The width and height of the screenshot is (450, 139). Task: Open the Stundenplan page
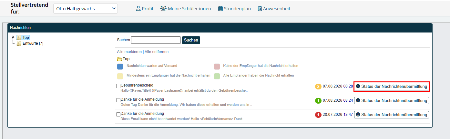(234, 9)
